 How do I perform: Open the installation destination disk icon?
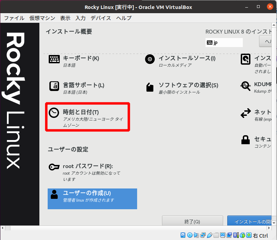pyautogui.click(x=245, y=59)
